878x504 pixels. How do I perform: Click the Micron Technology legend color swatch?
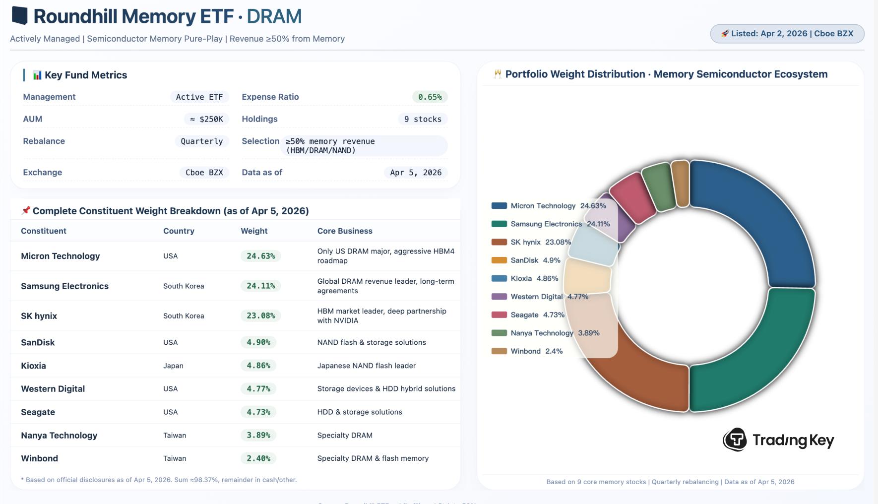pos(499,206)
